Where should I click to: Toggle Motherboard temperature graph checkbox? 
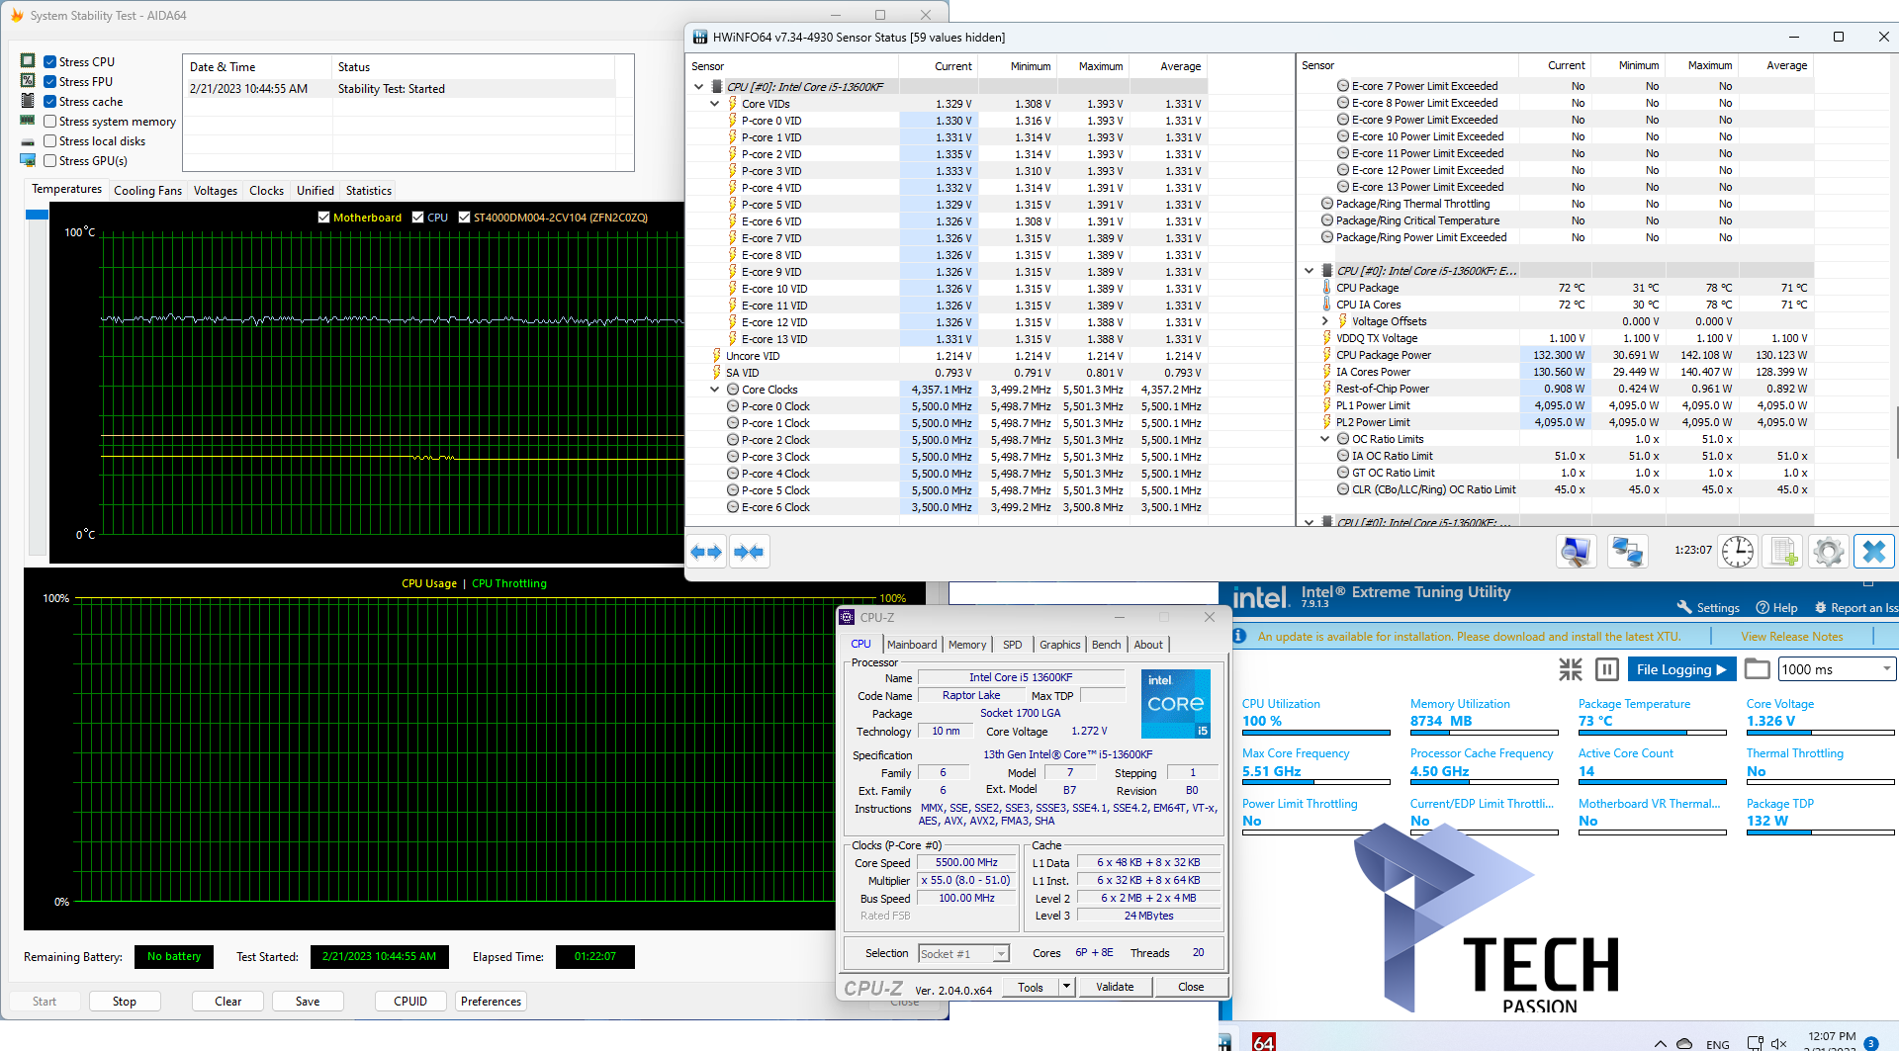pyautogui.click(x=324, y=218)
